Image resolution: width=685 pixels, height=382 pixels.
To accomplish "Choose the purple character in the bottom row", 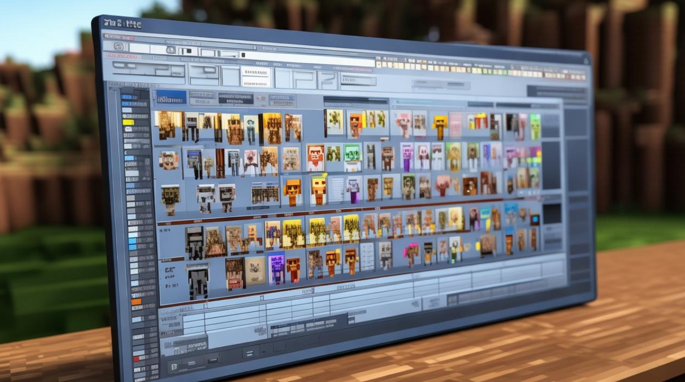I will click(x=276, y=268).
